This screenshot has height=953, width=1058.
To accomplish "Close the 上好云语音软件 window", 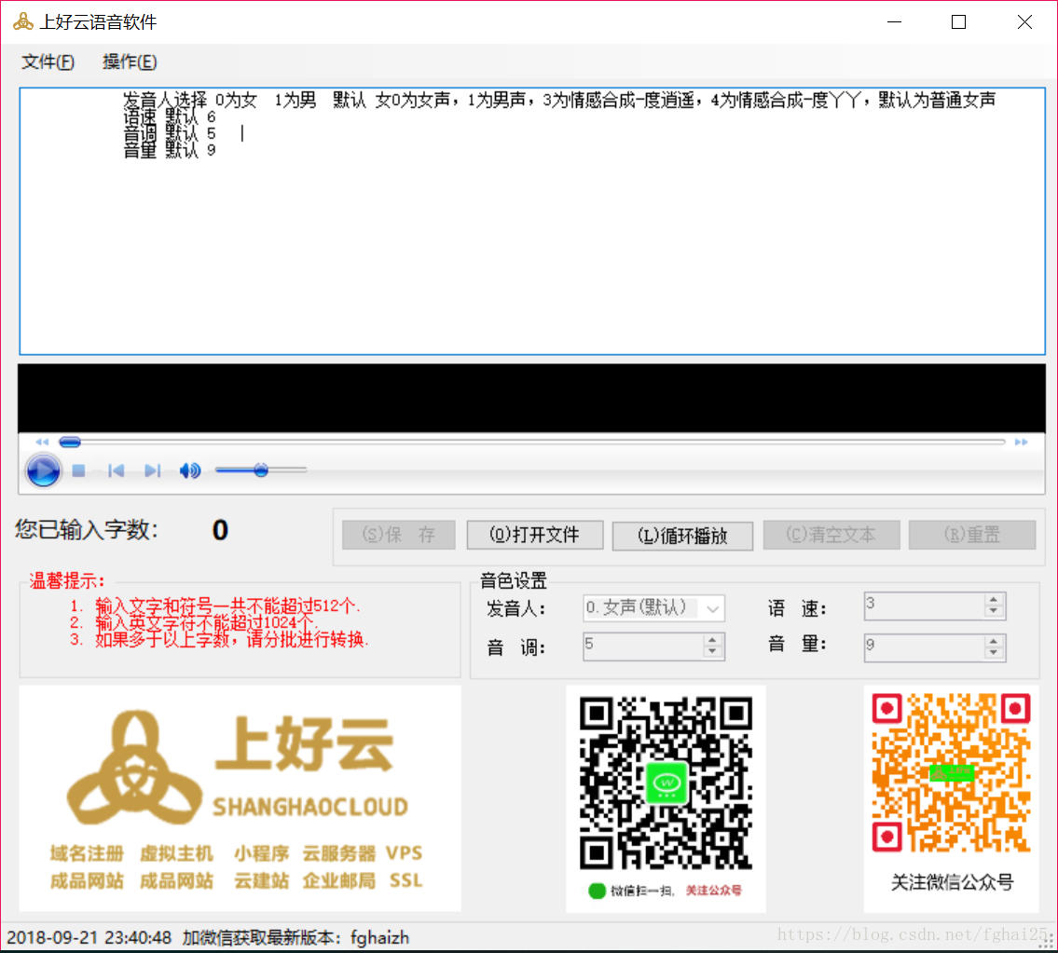I will (1024, 22).
